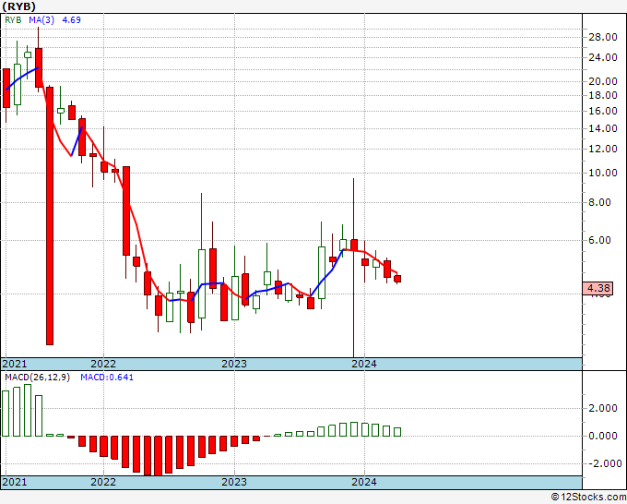Click the 24.00 price axis label
627x504 pixels.
pos(603,57)
